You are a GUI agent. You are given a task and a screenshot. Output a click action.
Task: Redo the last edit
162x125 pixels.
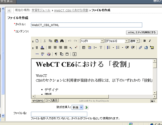pos(75,41)
